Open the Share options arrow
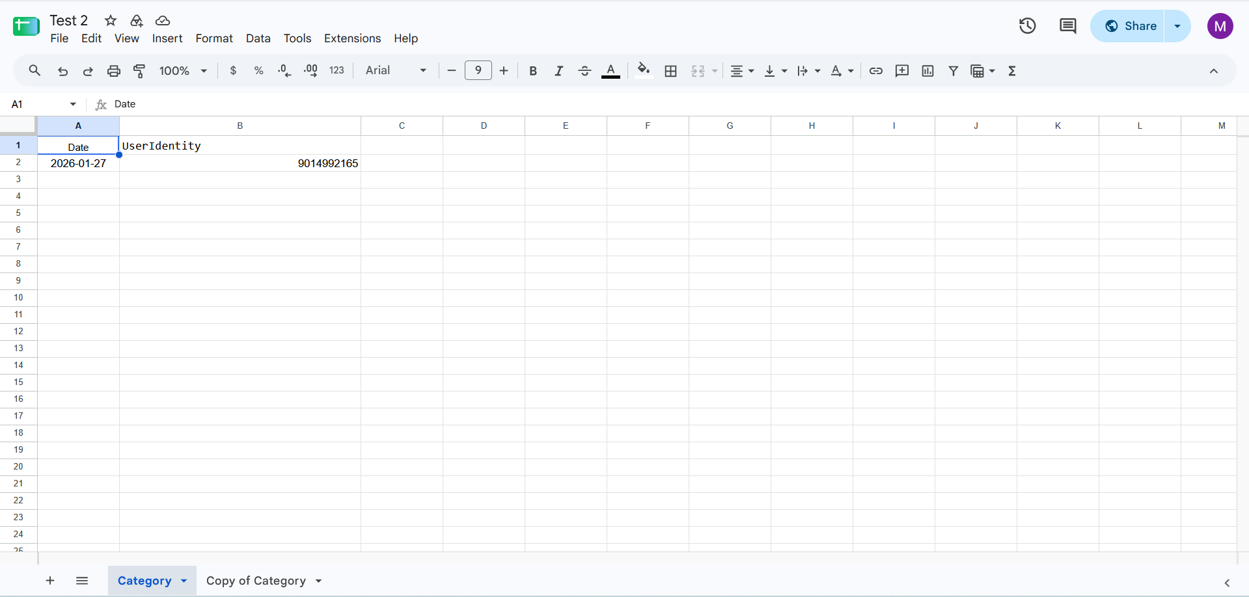The height and width of the screenshot is (597, 1249). click(1177, 26)
